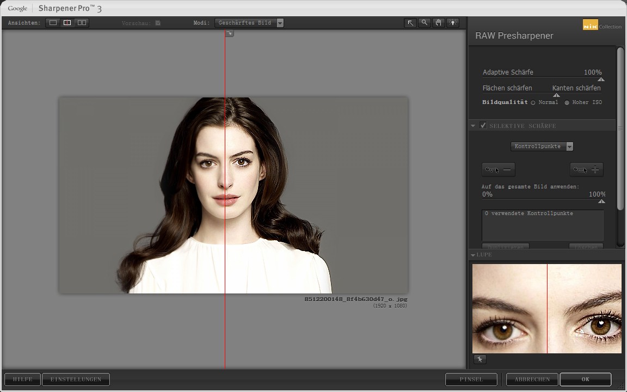Collapse the LUPE panel
This screenshot has width=627, height=392.
472,254
